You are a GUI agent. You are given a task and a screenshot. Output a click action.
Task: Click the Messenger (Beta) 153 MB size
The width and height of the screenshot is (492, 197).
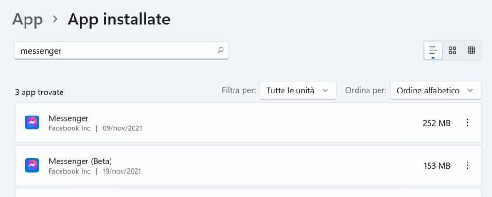coord(436,166)
